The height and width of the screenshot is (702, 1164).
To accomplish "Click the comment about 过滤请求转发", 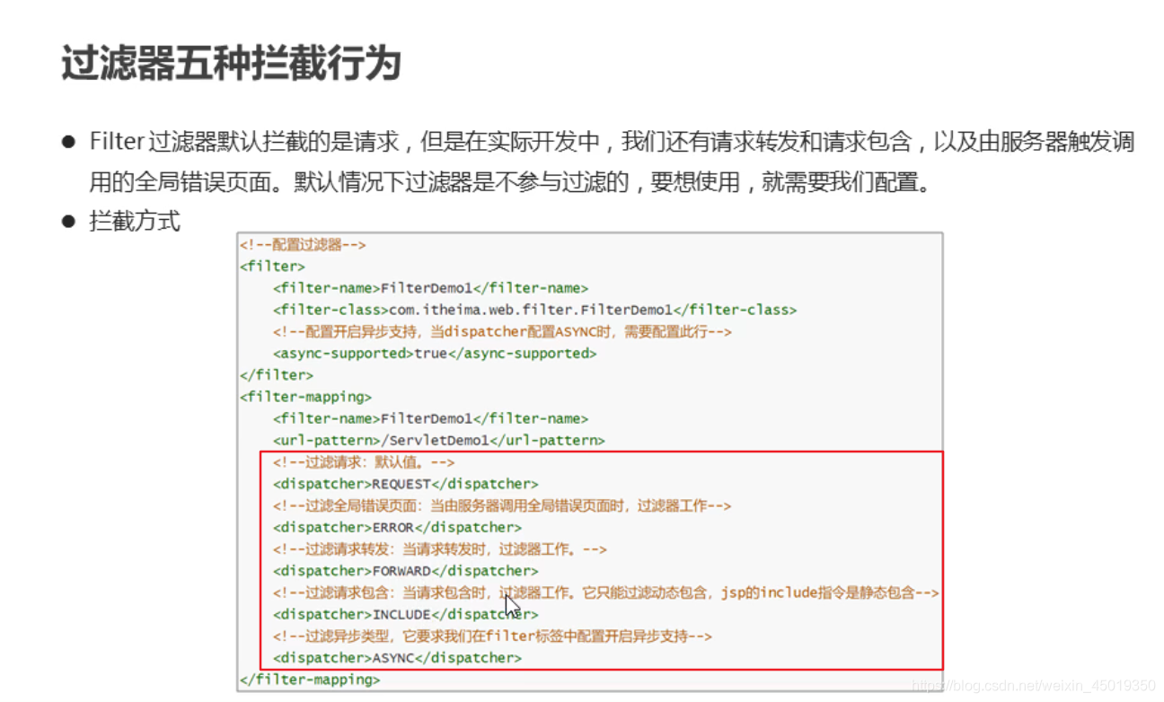I will 440,548.
